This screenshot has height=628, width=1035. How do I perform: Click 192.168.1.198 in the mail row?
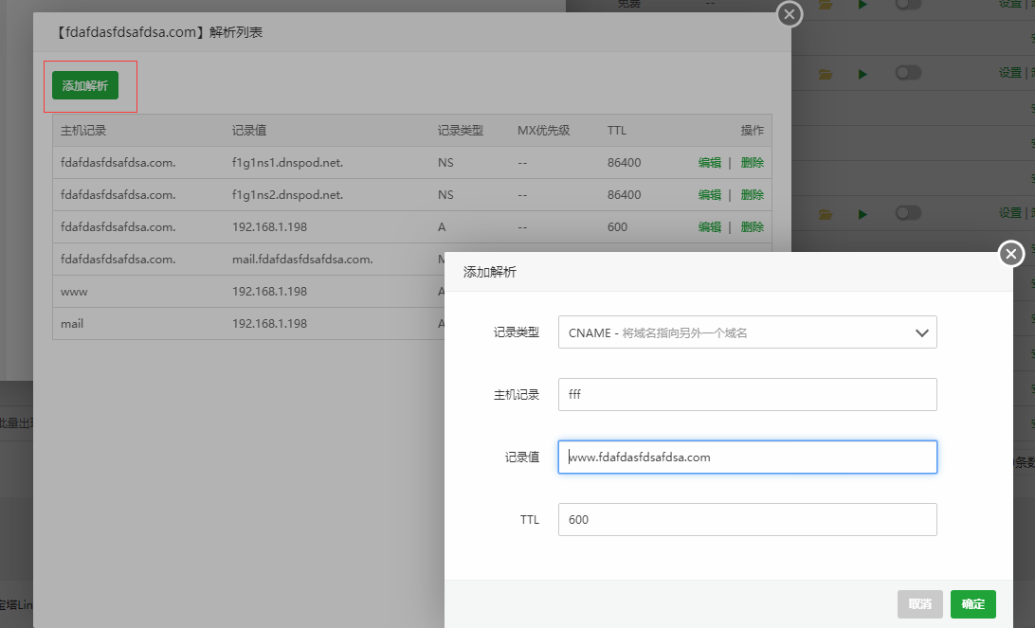pos(269,324)
